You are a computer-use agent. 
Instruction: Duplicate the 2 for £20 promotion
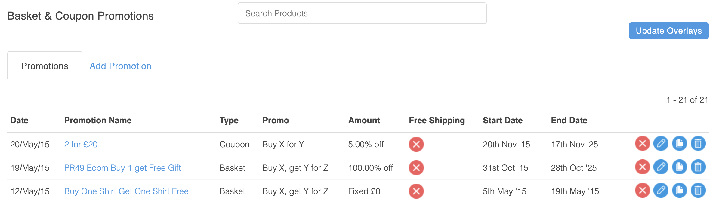[679, 144]
